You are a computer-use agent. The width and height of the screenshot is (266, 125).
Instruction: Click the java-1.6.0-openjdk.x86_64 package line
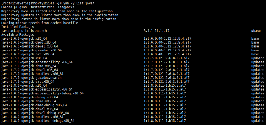24,38
